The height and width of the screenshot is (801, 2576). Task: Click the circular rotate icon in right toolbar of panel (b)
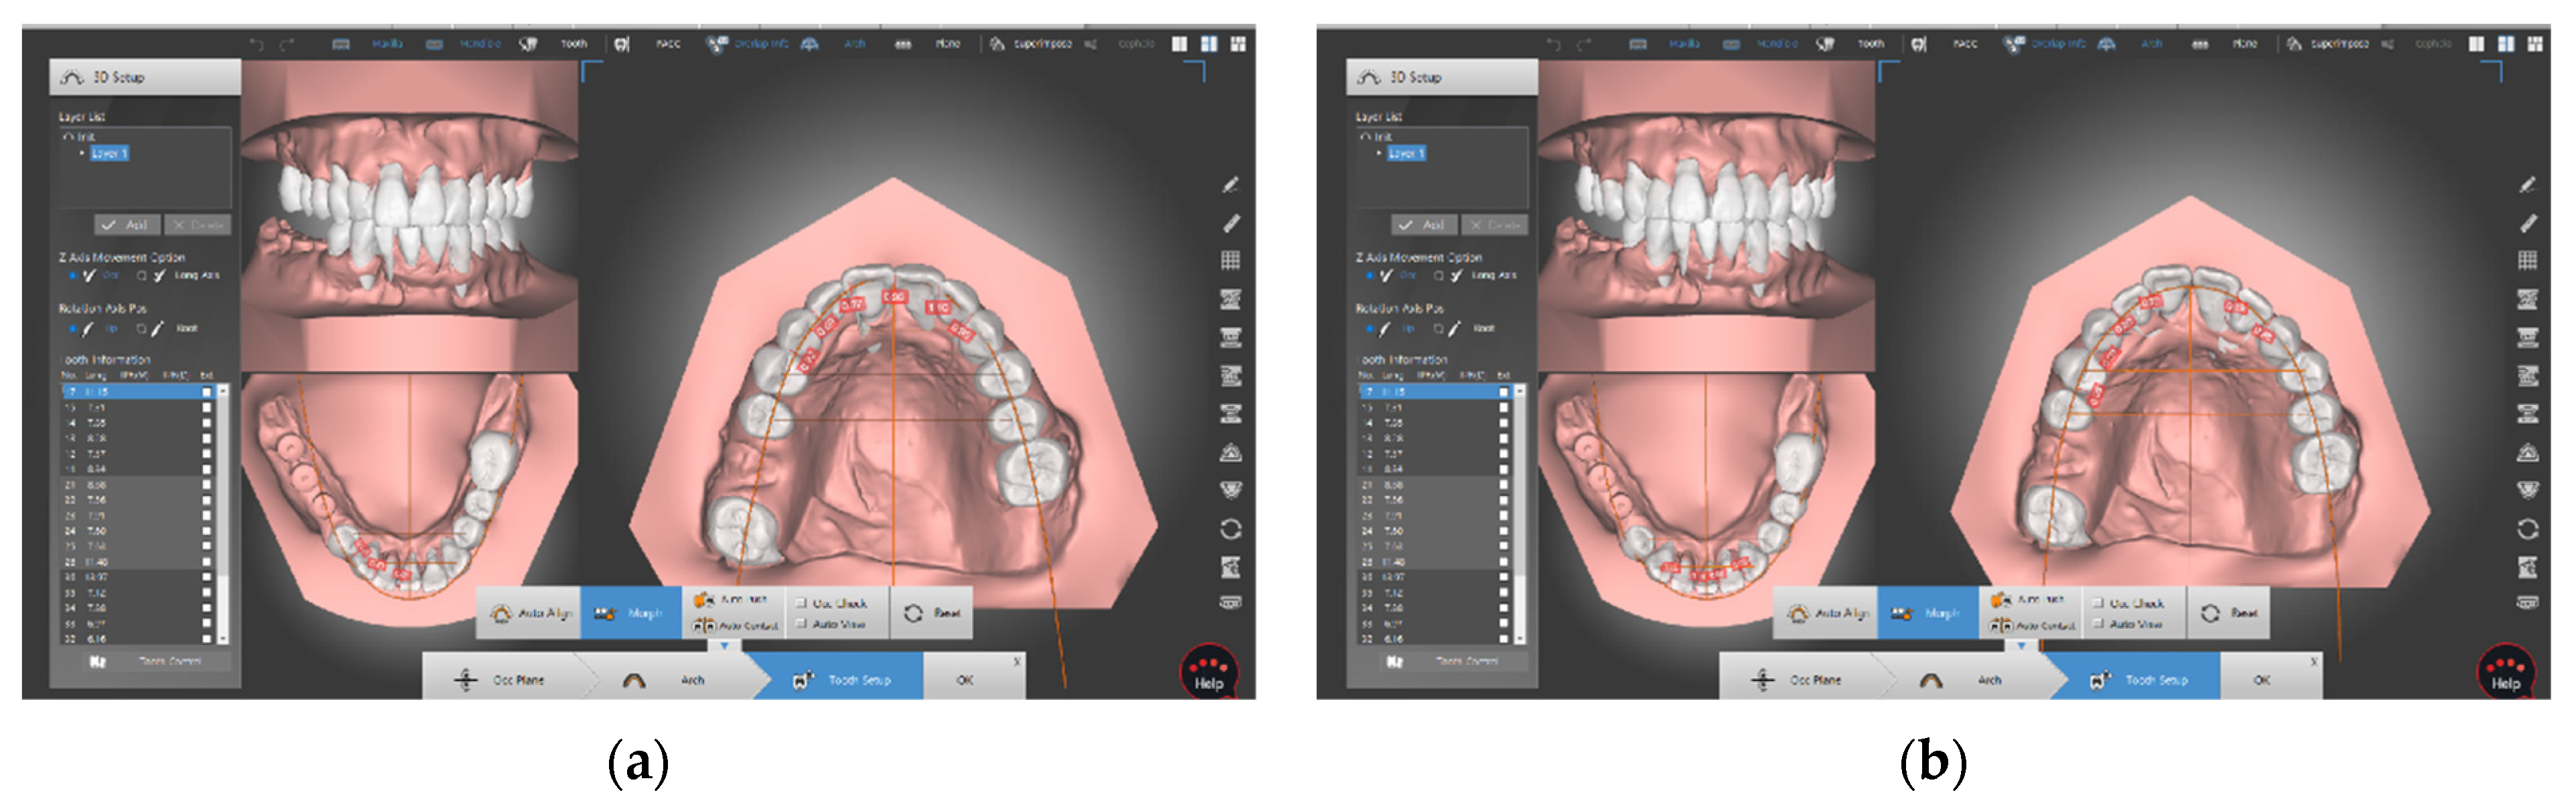tap(2527, 529)
